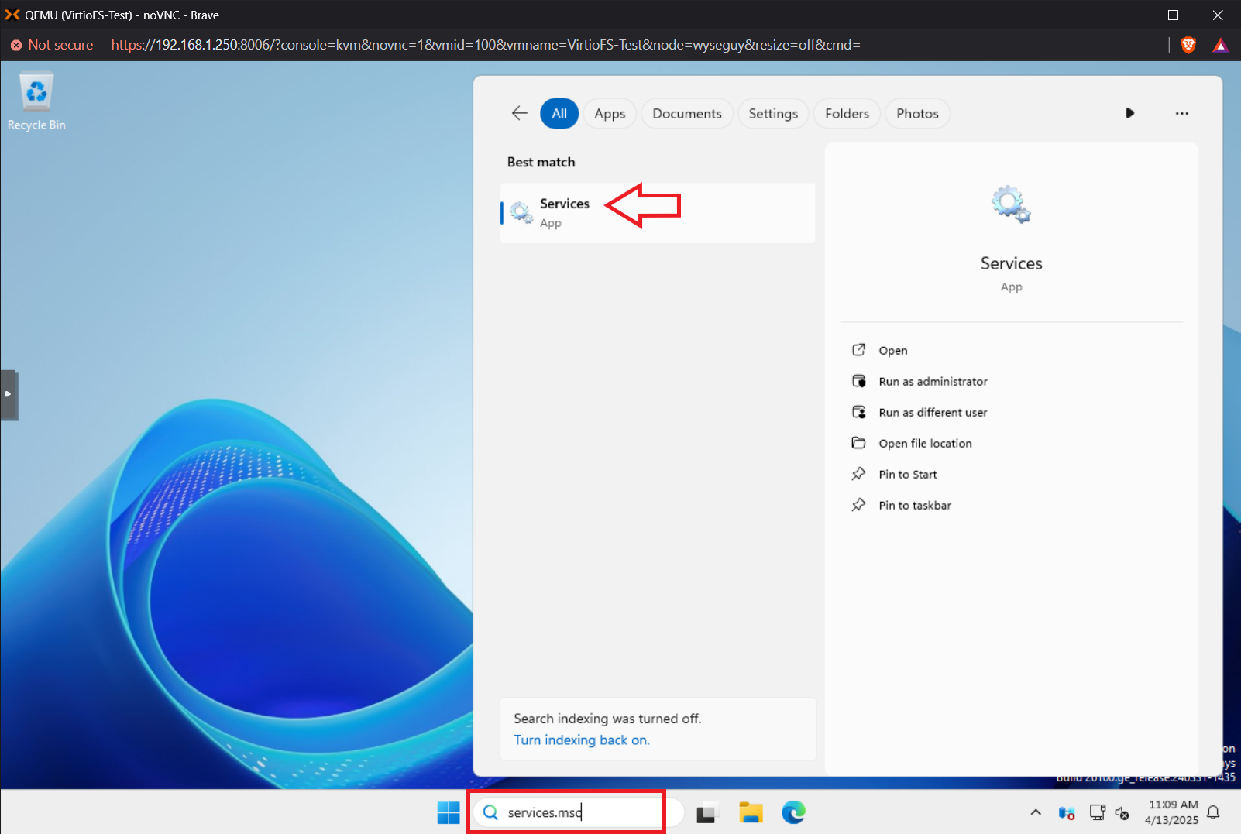This screenshot has height=834, width=1241.
Task: Choose Open for the Services app
Action: pyautogui.click(x=892, y=350)
